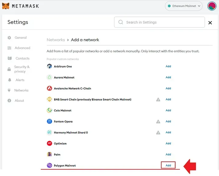Viewport: 219px width, 176px height.
Task: Add the Polygon Mainnet network
Action: pos(168,165)
